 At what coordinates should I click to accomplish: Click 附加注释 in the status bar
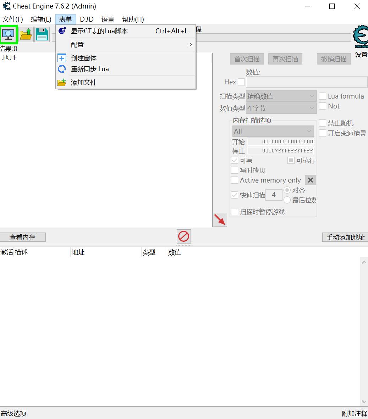click(355, 413)
